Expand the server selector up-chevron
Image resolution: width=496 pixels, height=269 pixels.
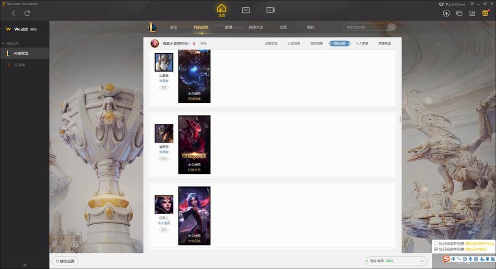point(422,261)
